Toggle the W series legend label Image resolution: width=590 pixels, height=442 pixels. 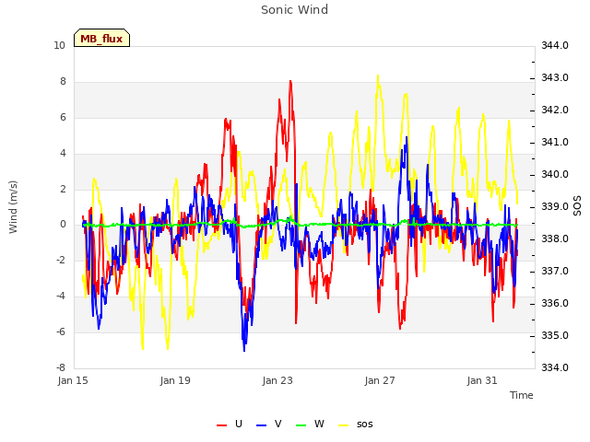pyautogui.click(x=319, y=424)
